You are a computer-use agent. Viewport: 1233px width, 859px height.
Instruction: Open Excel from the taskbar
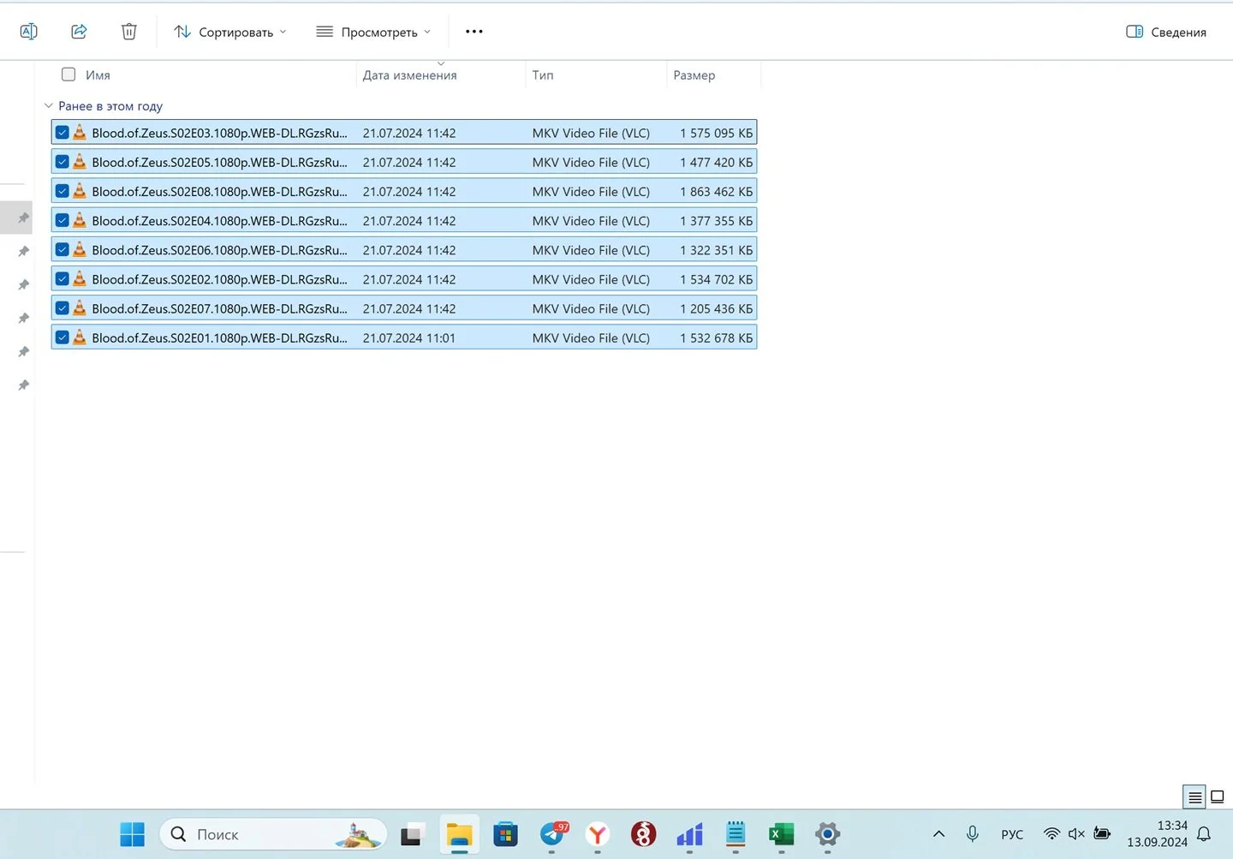(781, 834)
